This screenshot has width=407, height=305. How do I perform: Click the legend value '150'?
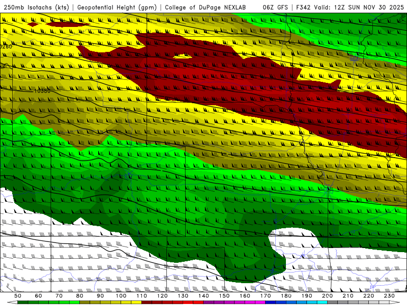click(x=224, y=296)
